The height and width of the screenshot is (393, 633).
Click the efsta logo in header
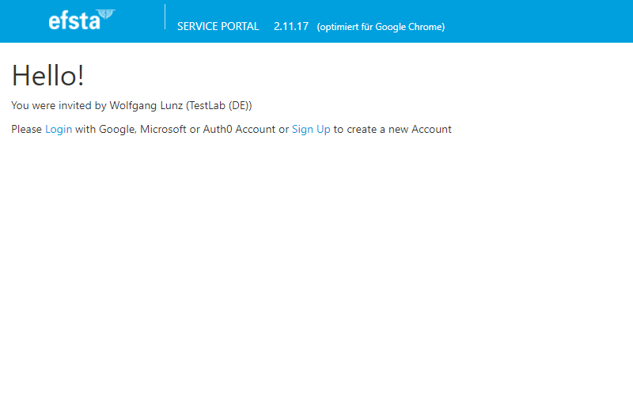pos(81,20)
